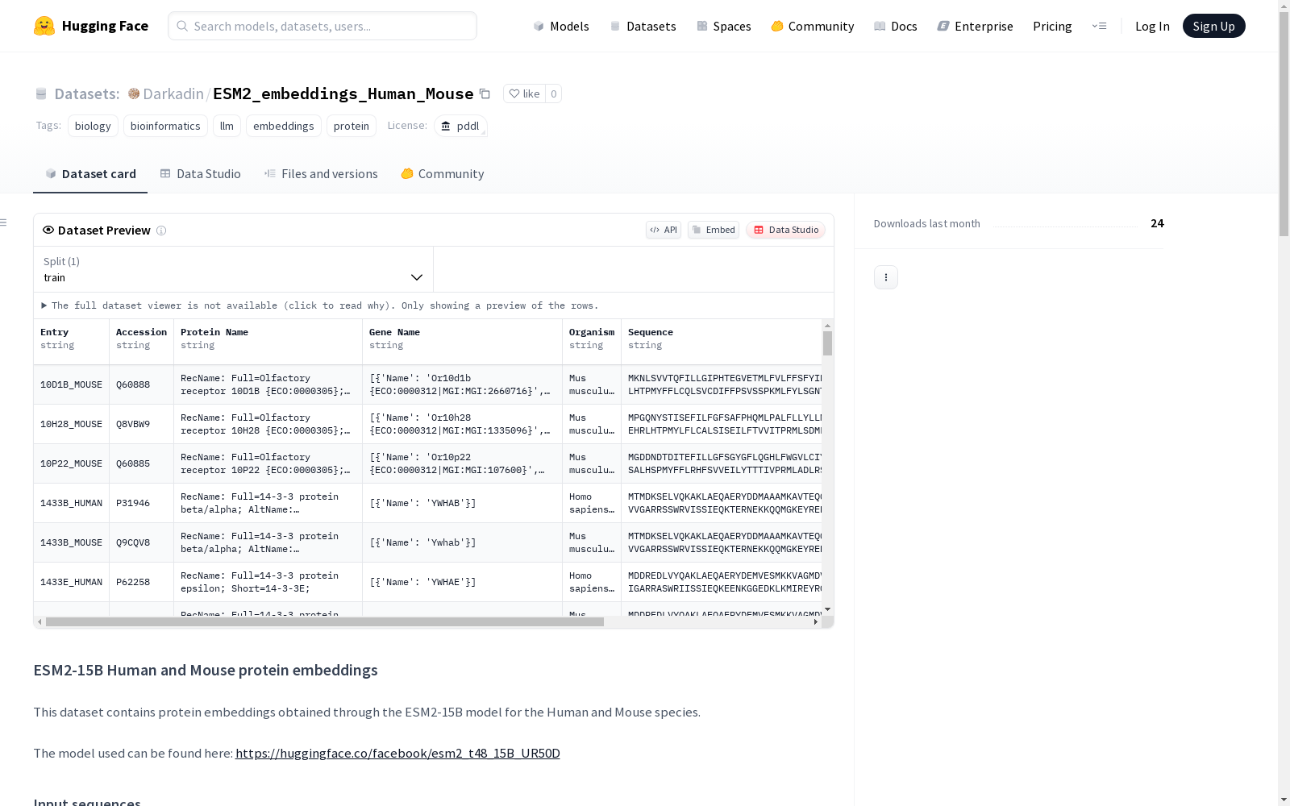Select the protein tag

point(352,126)
